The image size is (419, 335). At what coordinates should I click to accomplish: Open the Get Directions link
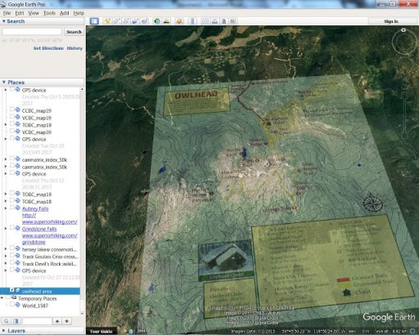[48, 48]
